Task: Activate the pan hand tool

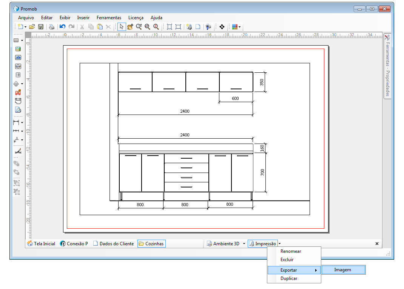Action: tap(130, 27)
